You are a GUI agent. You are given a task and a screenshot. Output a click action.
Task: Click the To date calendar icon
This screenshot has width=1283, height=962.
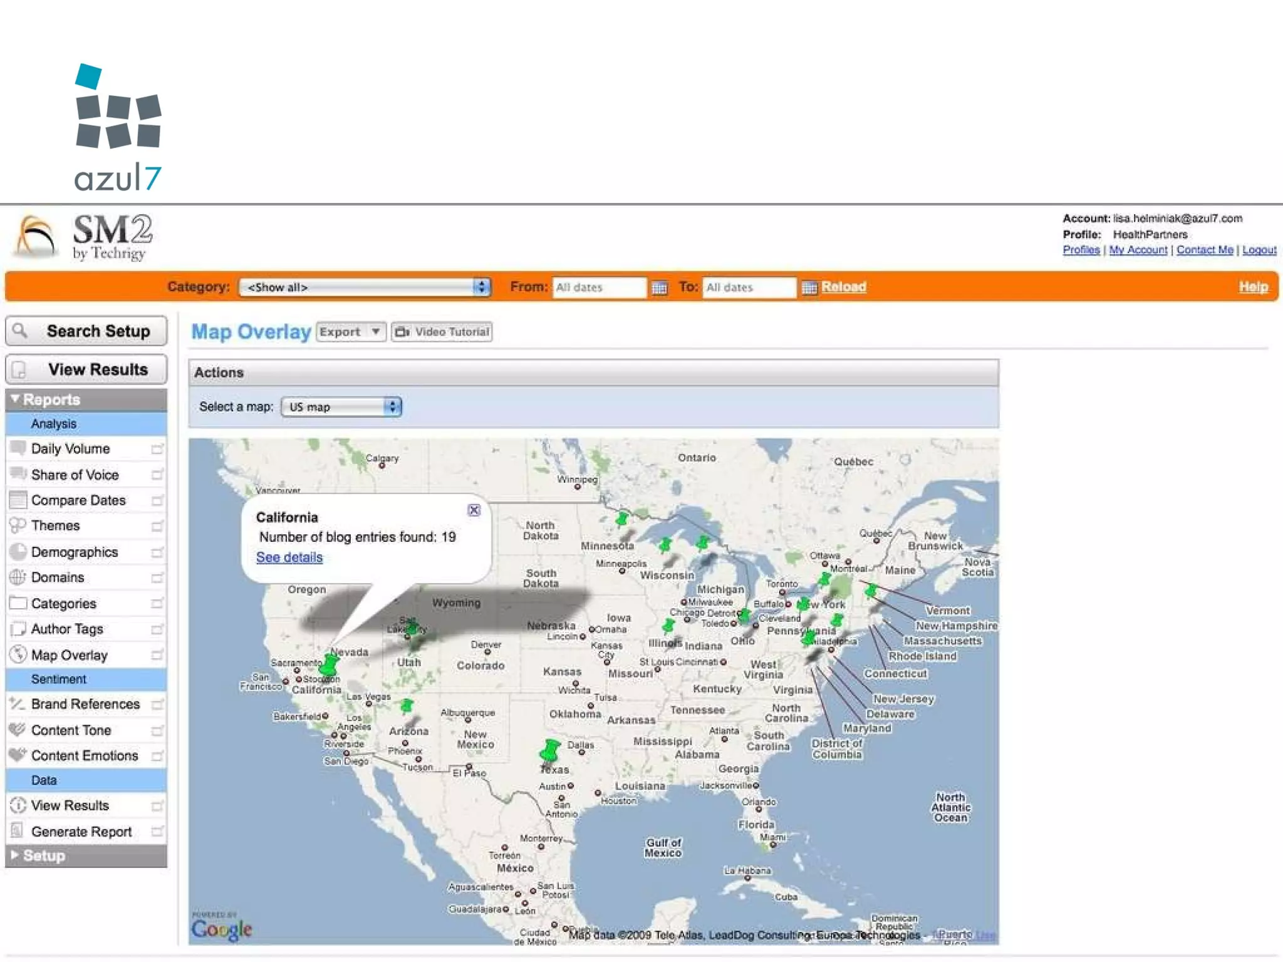pyautogui.click(x=809, y=287)
